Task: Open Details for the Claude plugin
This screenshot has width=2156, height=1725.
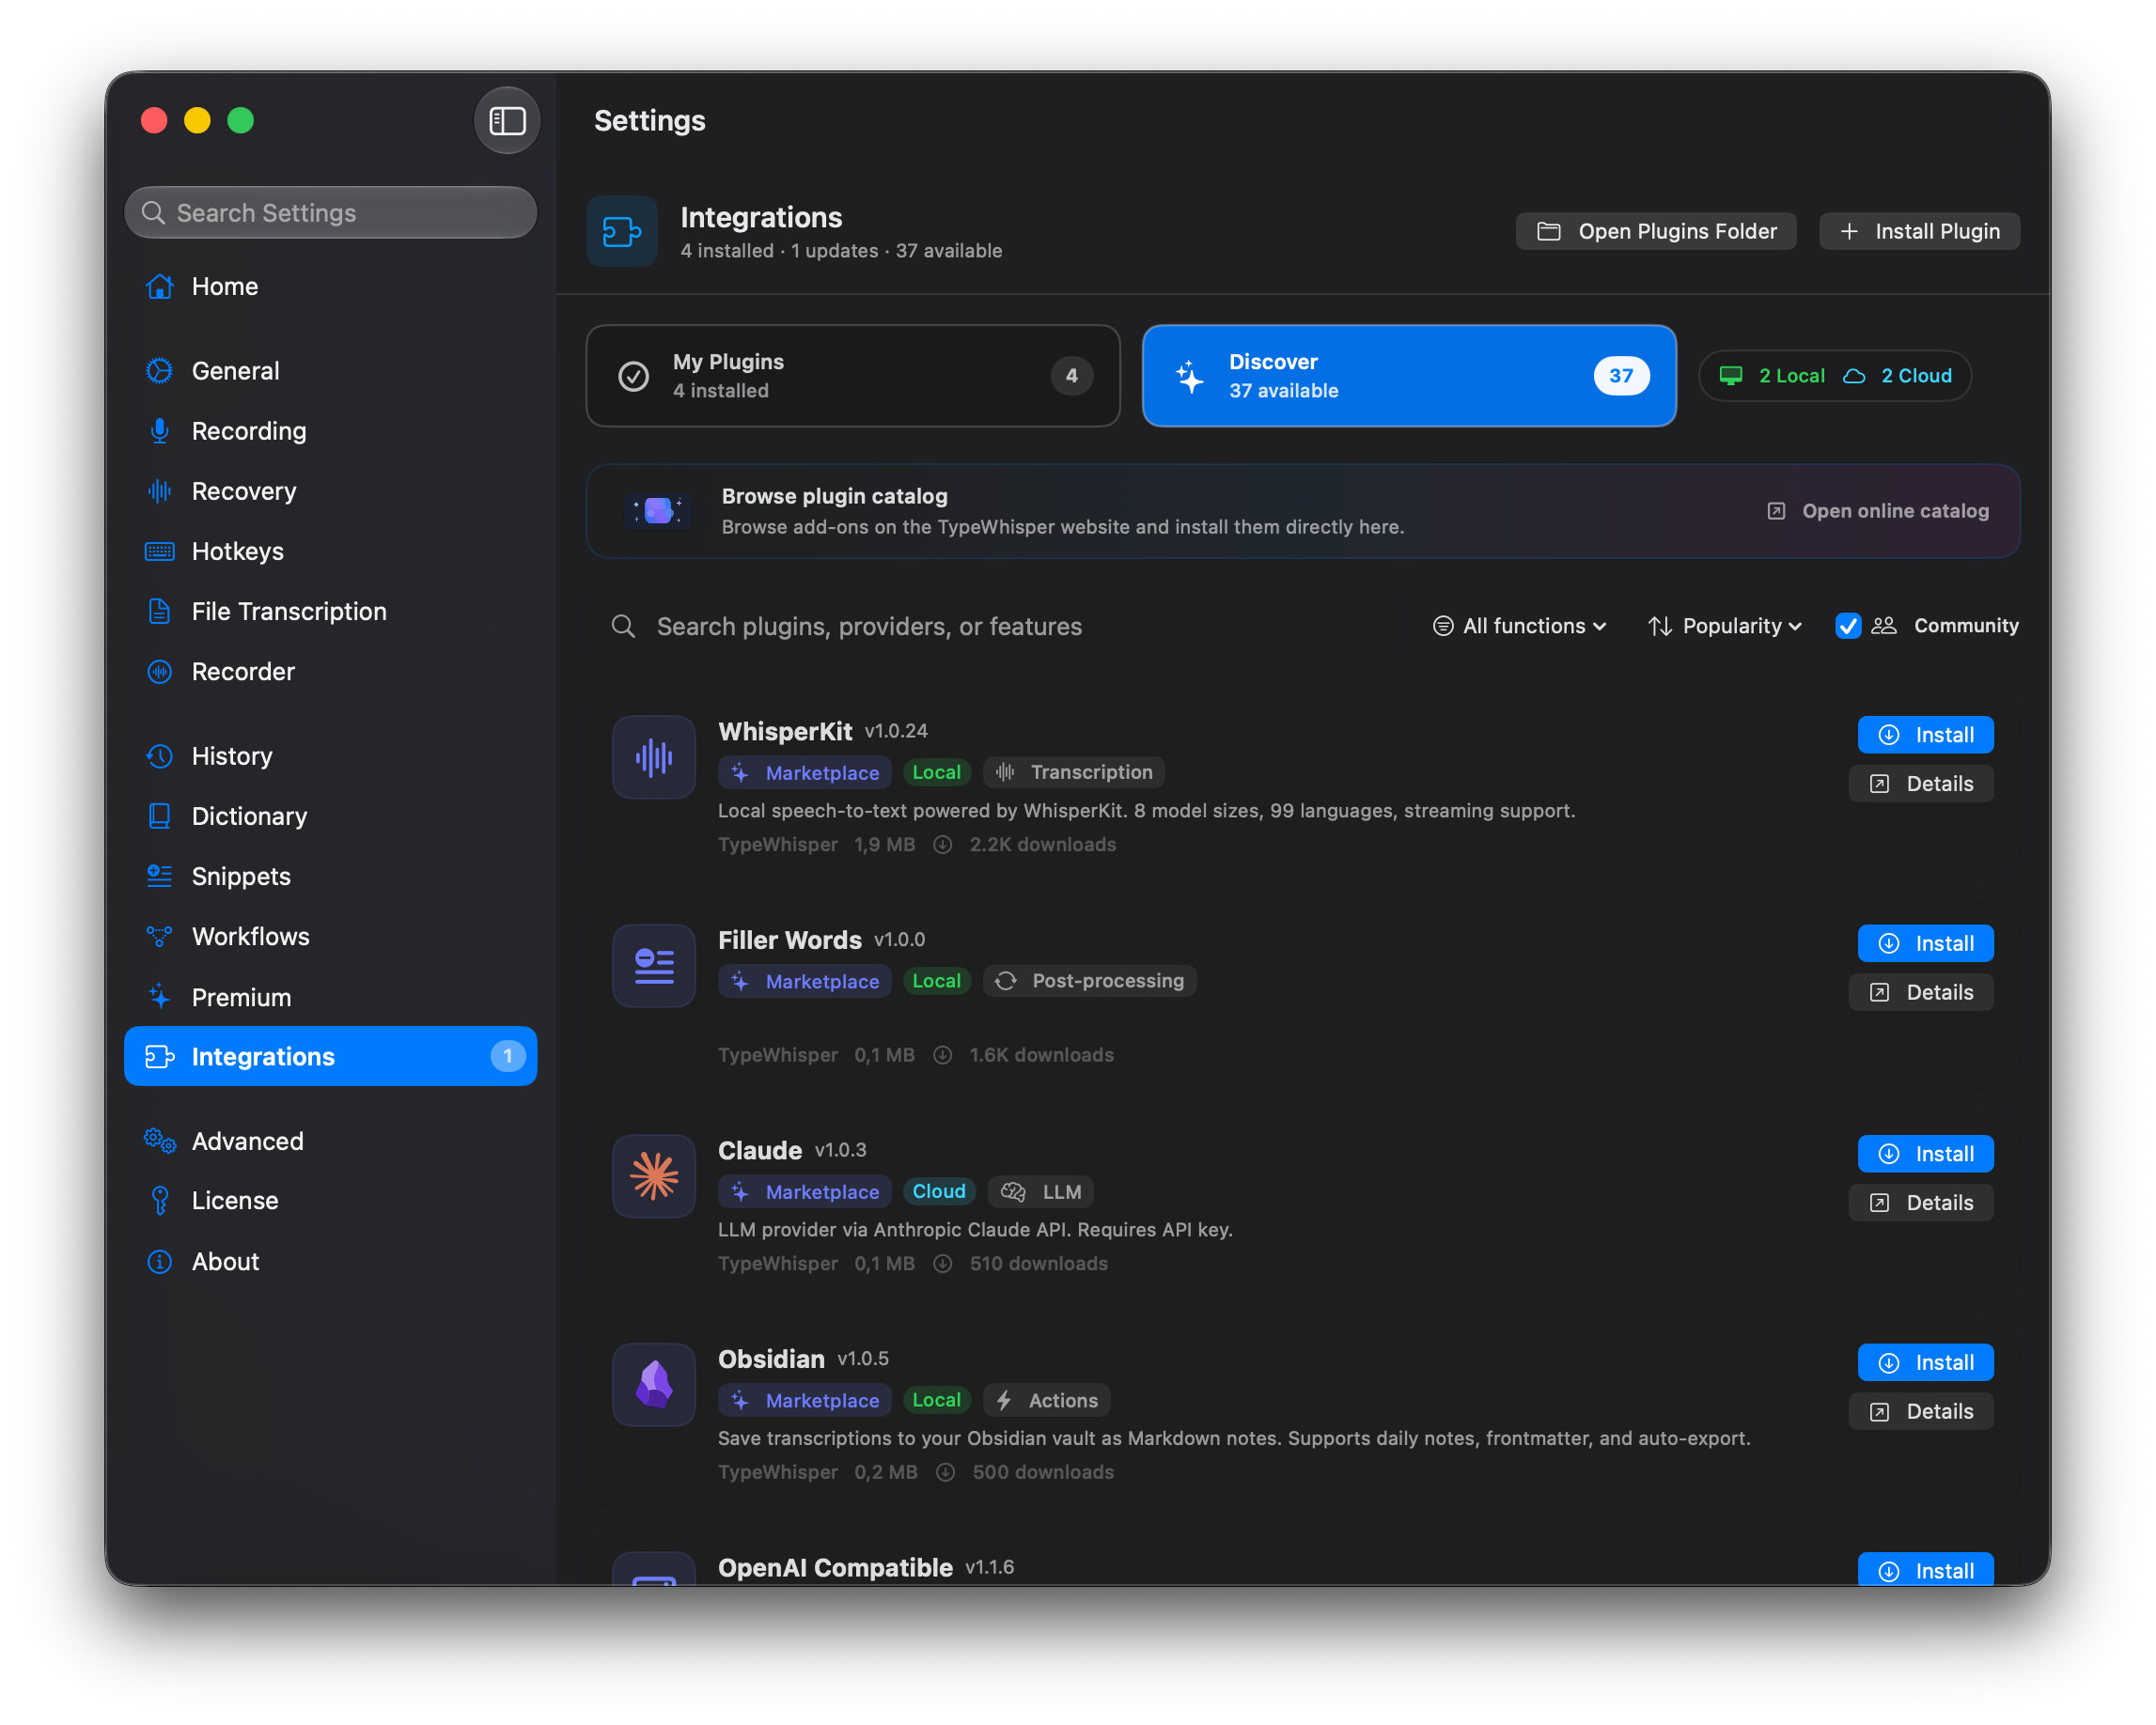Action: click(x=1921, y=1203)
